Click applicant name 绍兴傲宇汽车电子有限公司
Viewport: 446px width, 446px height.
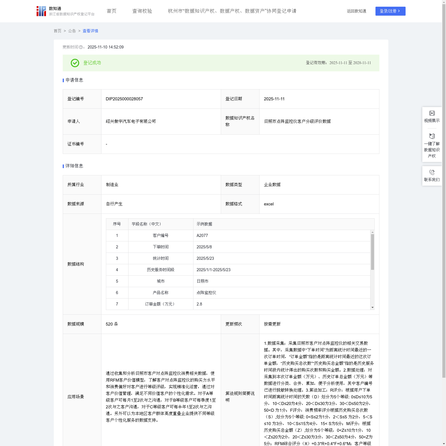(x=131, y=121)
